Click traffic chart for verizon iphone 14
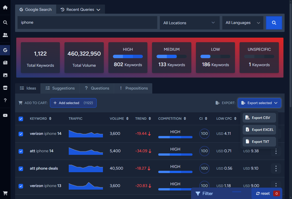The height and width of the screenshot is (199, 292). click(86, 134)
